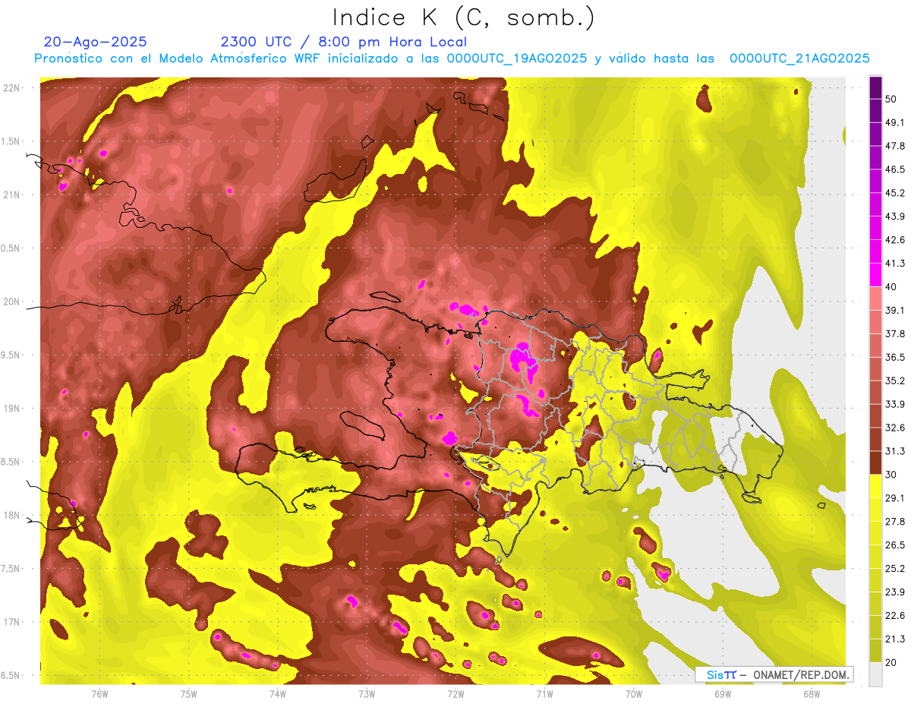Click the color scale value "45.2"
The height and width of the screenshot is (704, 911).
pos(895,193)
